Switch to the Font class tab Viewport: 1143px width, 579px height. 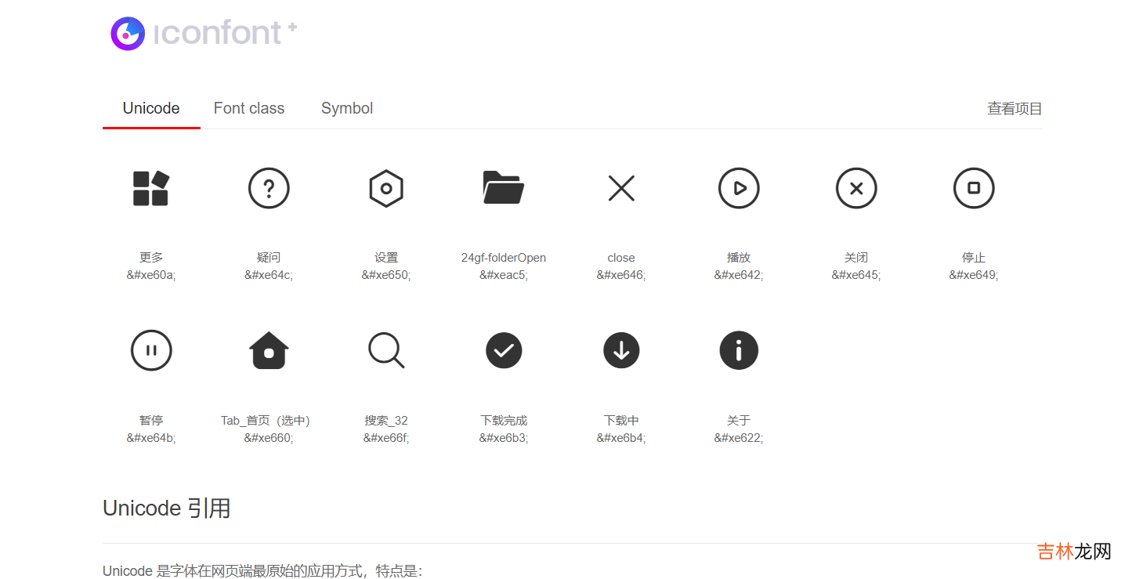pos(249,108)
